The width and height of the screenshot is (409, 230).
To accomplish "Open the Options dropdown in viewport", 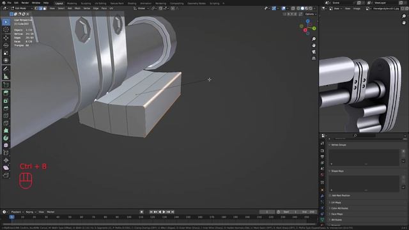I will [311, 14].
